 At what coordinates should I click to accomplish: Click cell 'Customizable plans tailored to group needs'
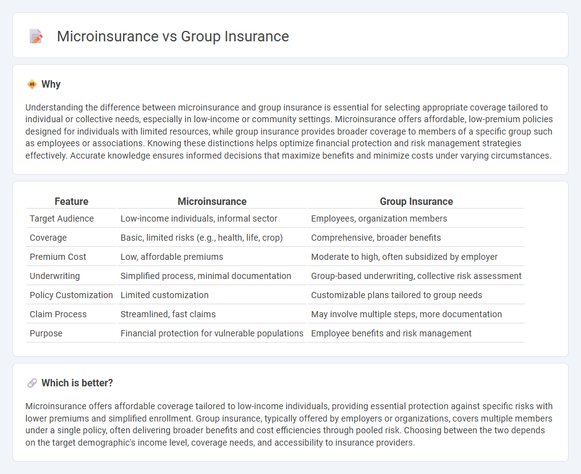416,295
